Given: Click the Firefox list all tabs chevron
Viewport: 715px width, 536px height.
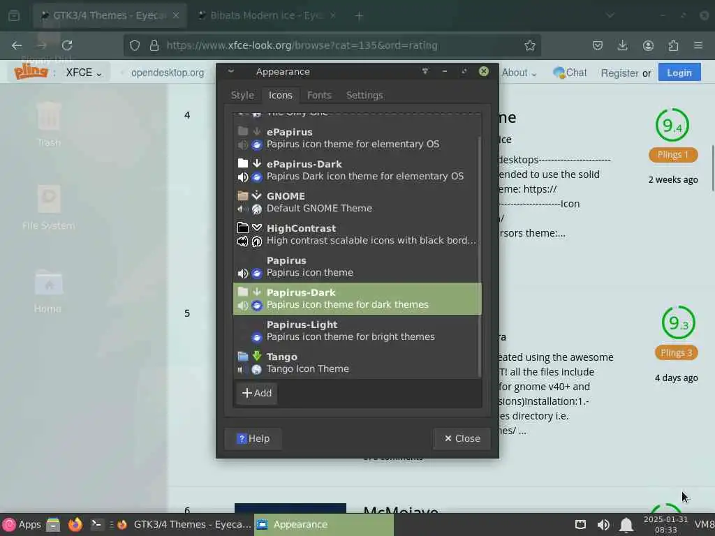Looking at the screenshot, I should (610, 15).
